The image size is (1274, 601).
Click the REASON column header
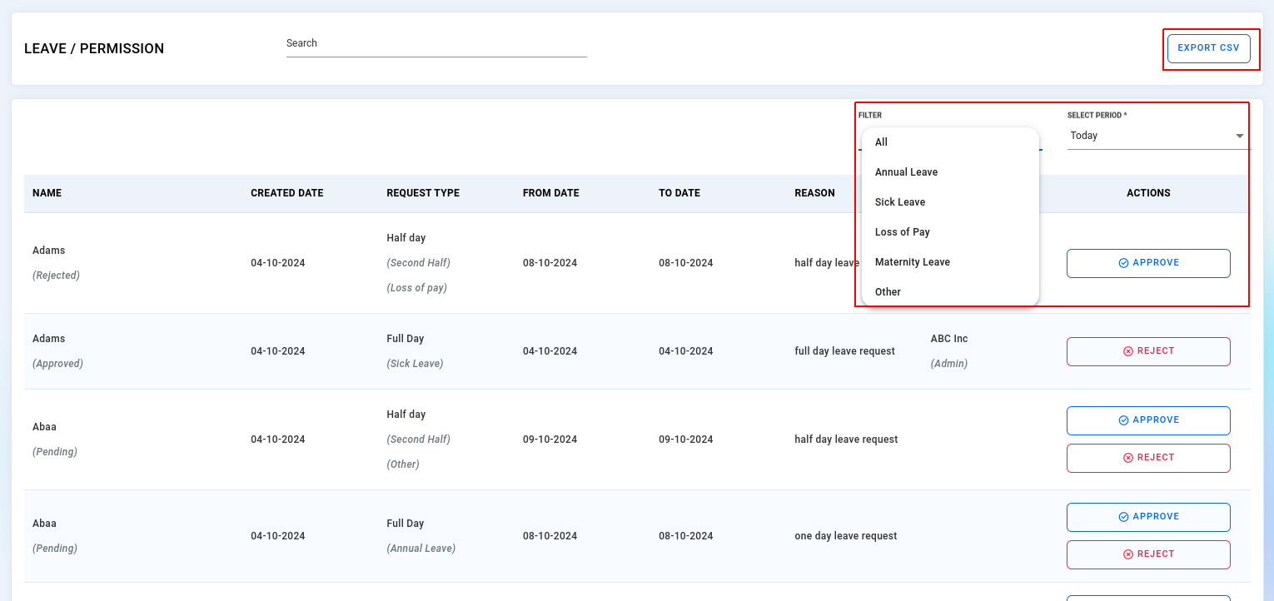(x=814, y=193)
